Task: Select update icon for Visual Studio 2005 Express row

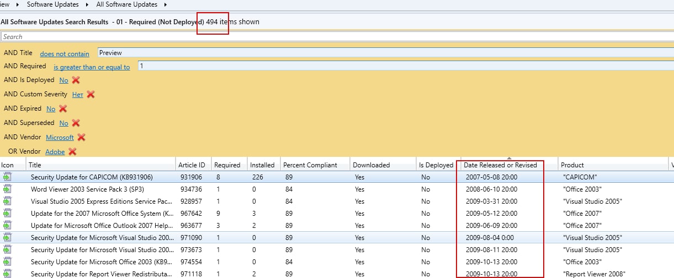Action: pos(7,201)
